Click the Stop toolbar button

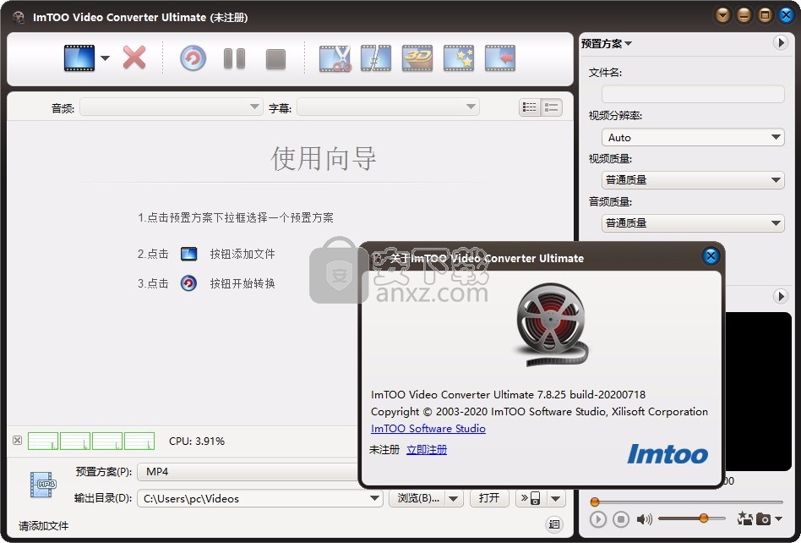tap(275, 59)
